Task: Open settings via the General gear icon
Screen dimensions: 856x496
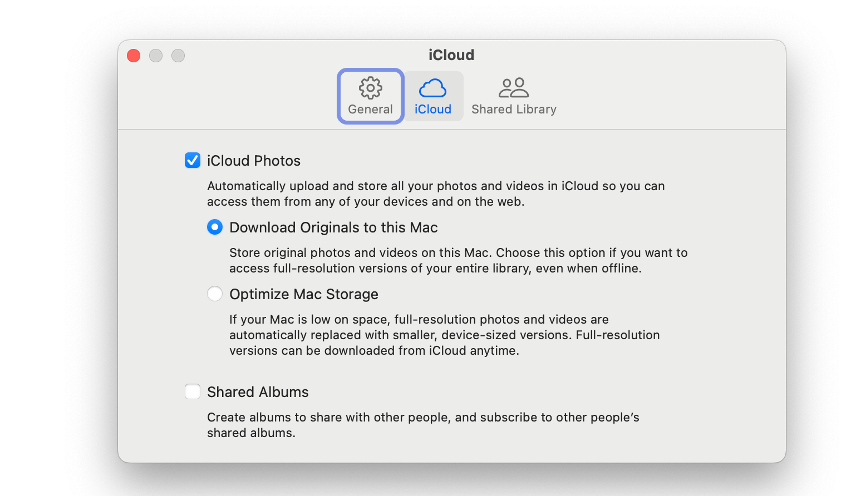Action: [370, 87]
